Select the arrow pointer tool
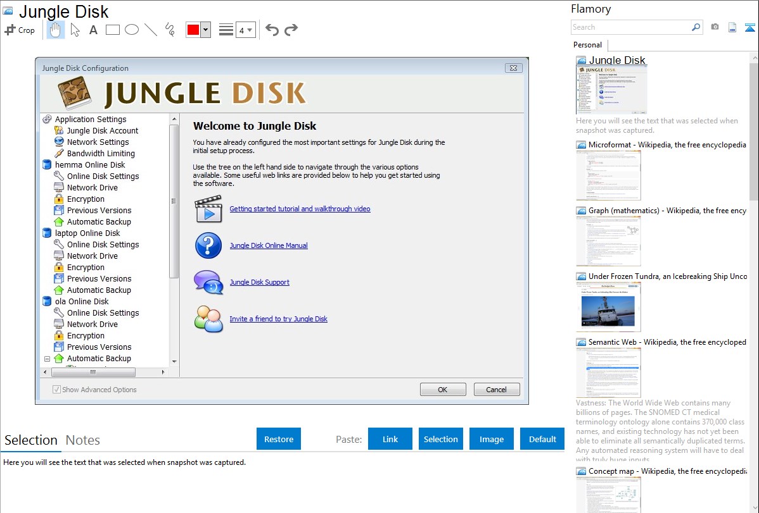The height and width of the screenshot is (513, 759). [x=75, y=30]
